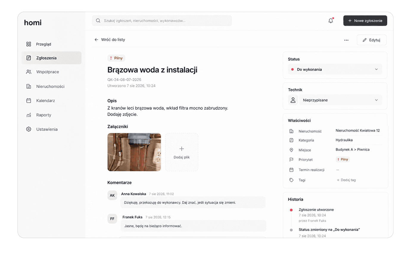Click the calendar icon beside Termin realizacji
The height and width of the screenshot is (269, 411).
pos(291,170)
